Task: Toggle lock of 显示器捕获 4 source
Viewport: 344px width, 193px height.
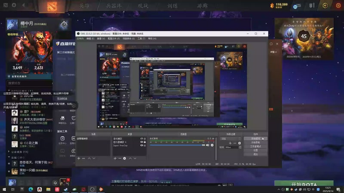Action: [145, 142]
